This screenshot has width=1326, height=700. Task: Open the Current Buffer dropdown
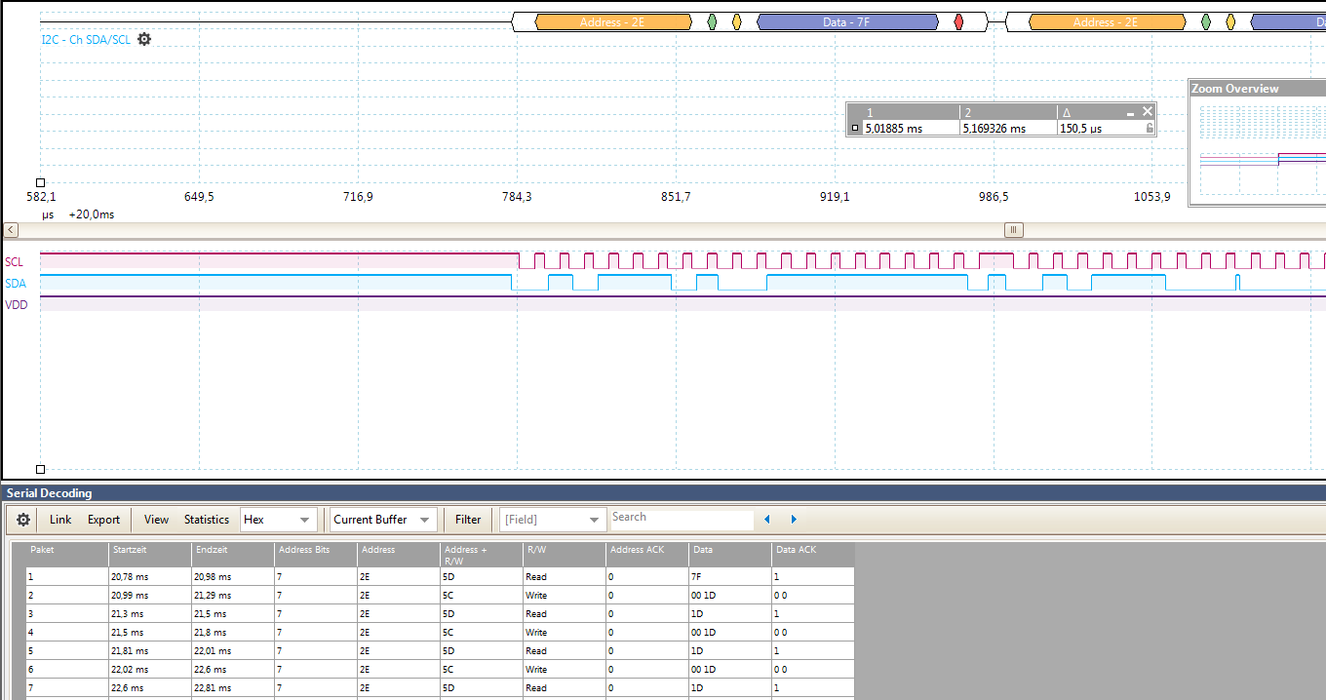(x=382, y=520)
